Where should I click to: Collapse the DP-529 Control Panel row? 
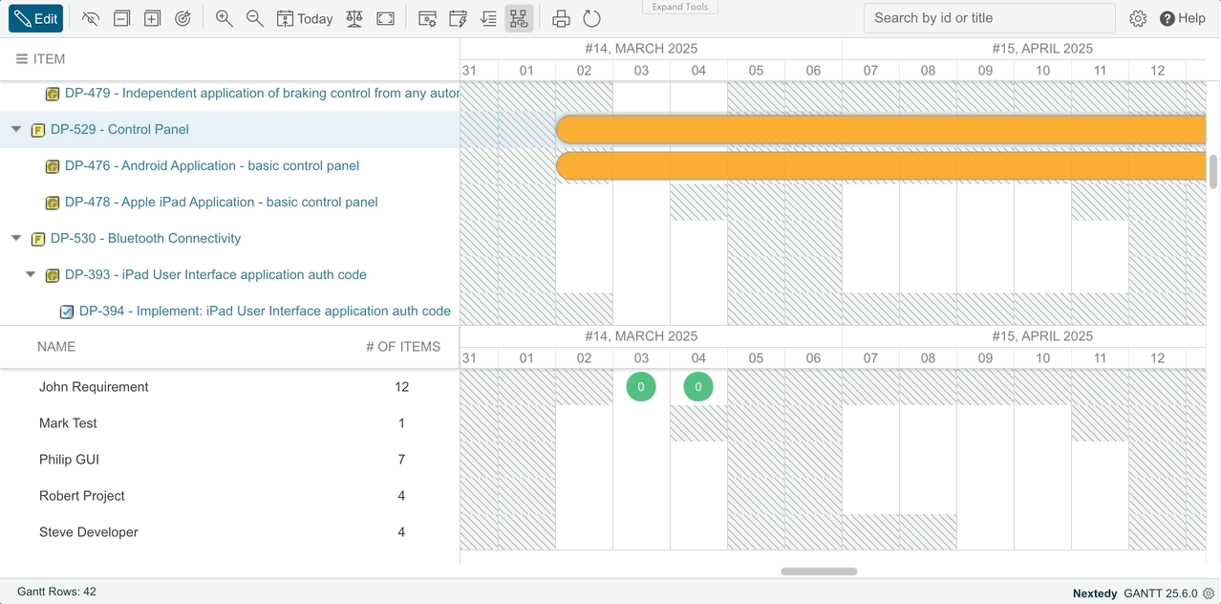[x=16, y=129]
